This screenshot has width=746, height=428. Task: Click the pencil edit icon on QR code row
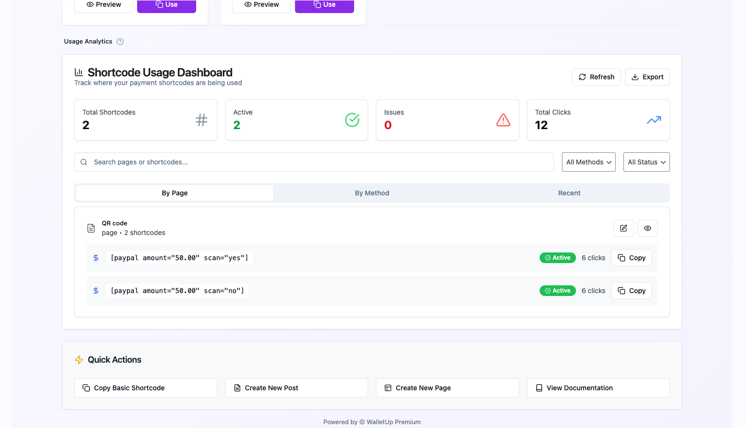[623, 228]
